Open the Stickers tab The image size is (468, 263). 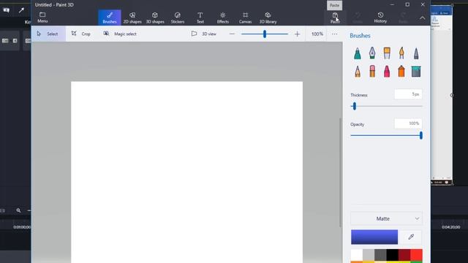[x=178, y=18]
